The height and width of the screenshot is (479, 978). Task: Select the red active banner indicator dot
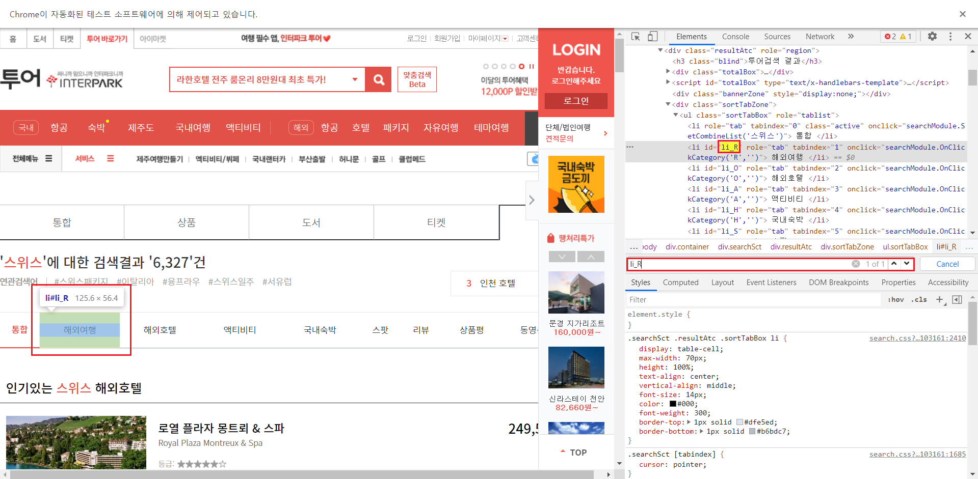[521, 67]
